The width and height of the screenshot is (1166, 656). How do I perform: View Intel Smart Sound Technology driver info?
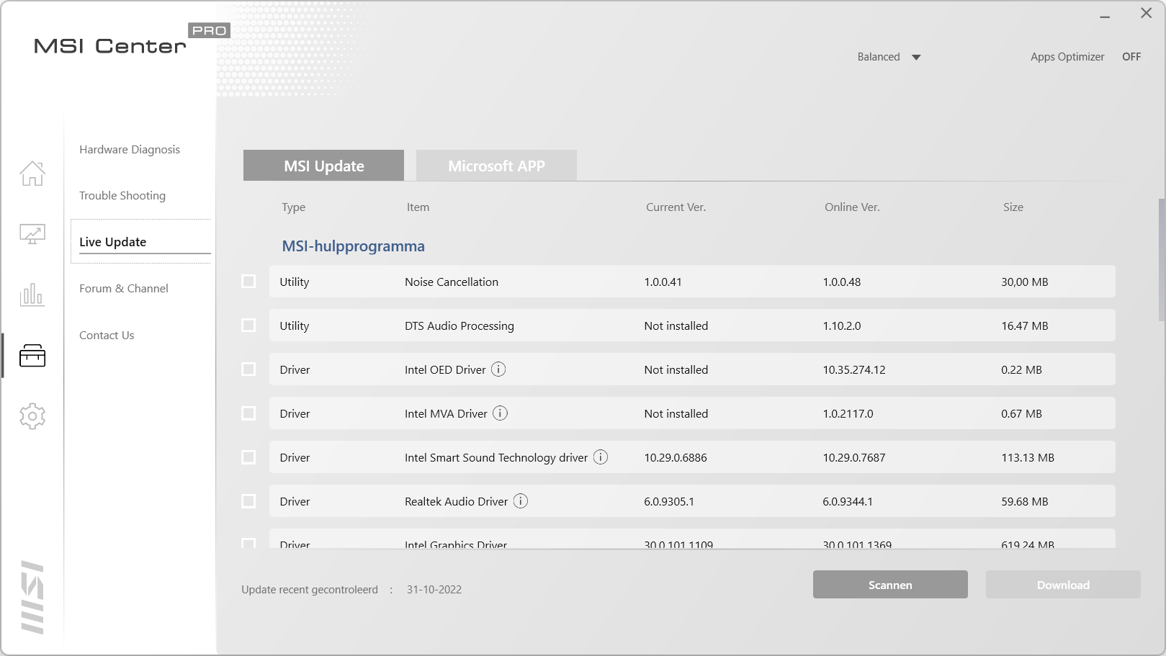[x=601, y=457]
